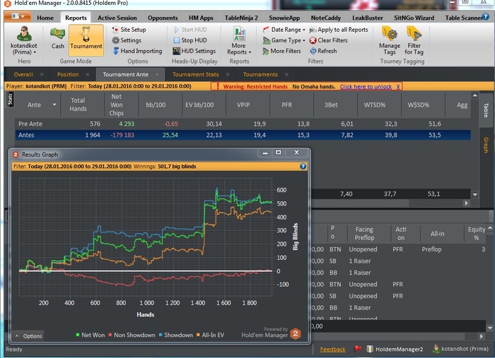Viewport: 495px width, 358px height.
Task: Click the help icon beside Table Scanner
Action: [x=486, y=17]
